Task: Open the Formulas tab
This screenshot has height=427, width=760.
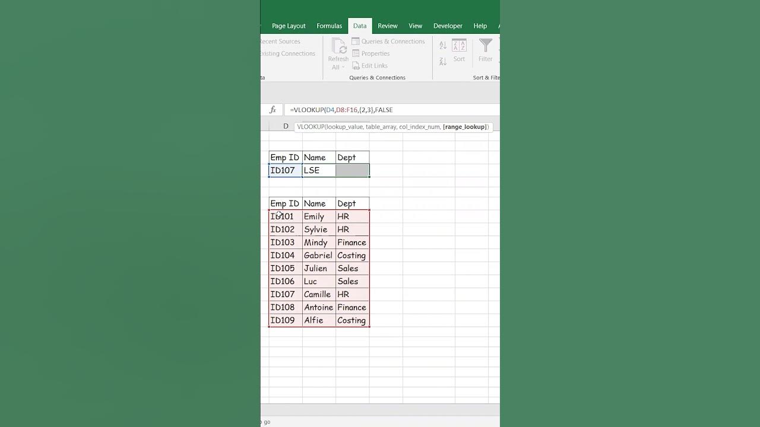Action: tap(329, 26)
